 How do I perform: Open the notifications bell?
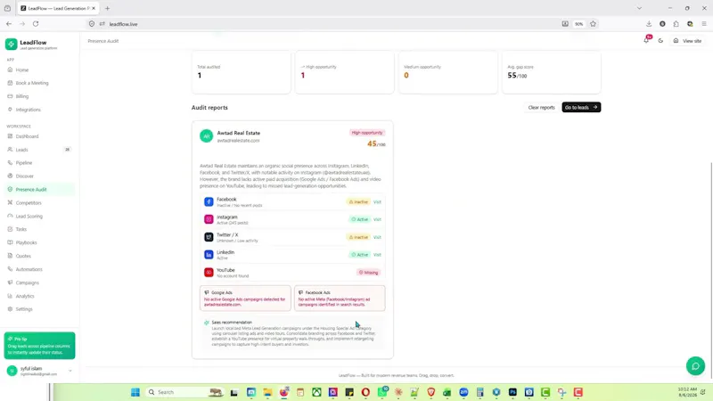tap(646, 40)
